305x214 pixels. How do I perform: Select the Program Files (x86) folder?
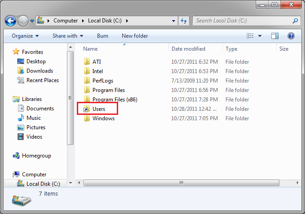[x=115, y=100]
